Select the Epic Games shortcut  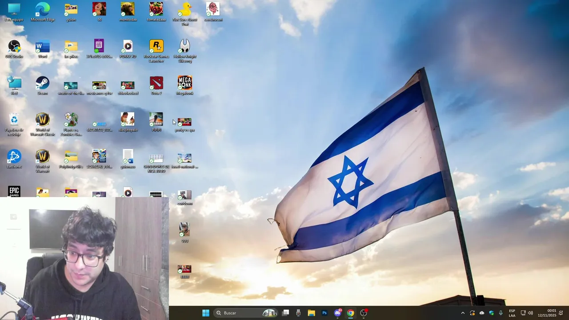(x=14, y=192)
